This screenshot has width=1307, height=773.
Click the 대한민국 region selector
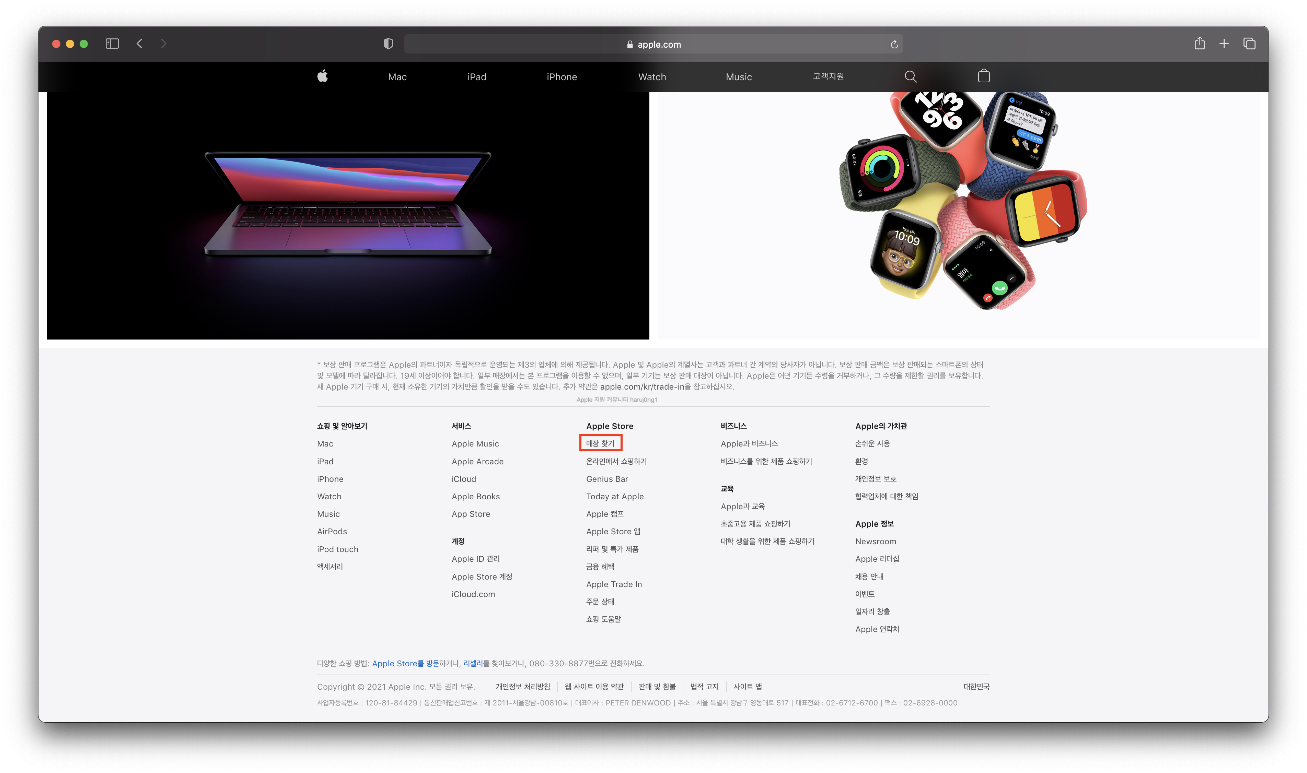(x=976, y=687)
